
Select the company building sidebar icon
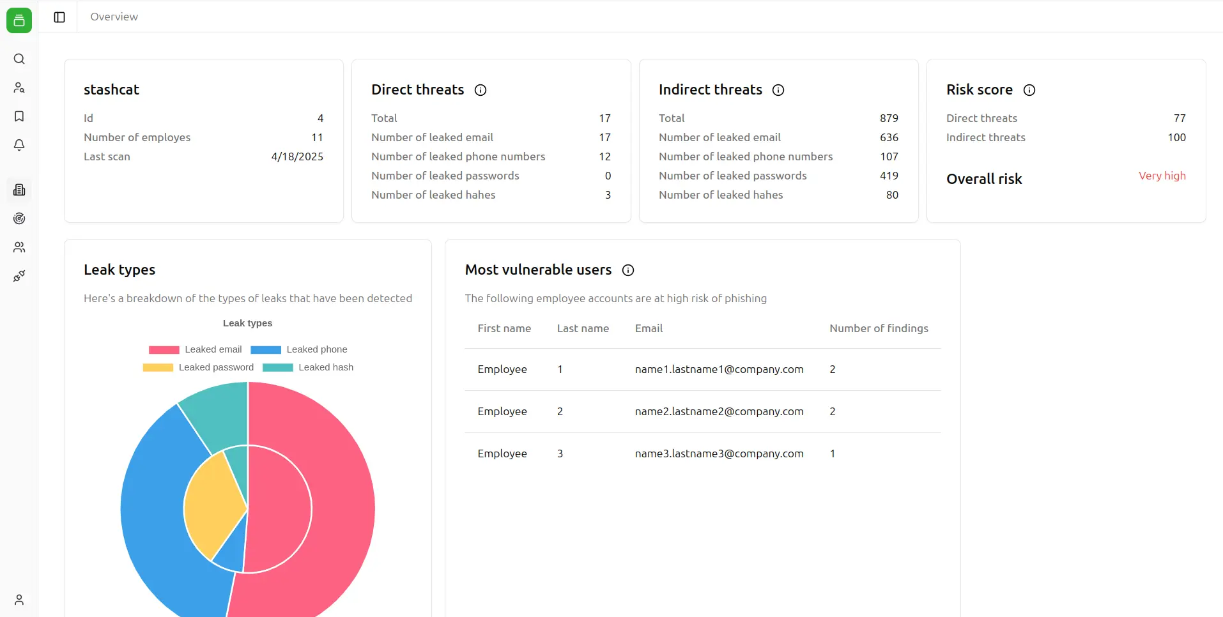click(19, 190)
